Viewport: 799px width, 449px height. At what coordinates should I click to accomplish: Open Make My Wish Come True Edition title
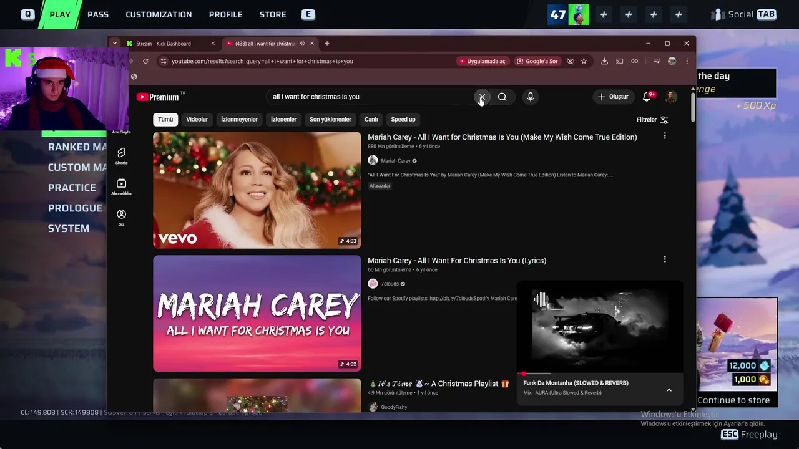pyautogui.click(x=502, y=137)
